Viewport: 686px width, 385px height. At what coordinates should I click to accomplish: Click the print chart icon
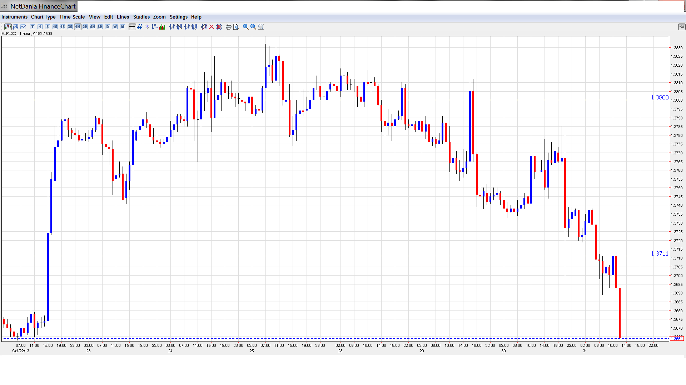tap(229, 27)
